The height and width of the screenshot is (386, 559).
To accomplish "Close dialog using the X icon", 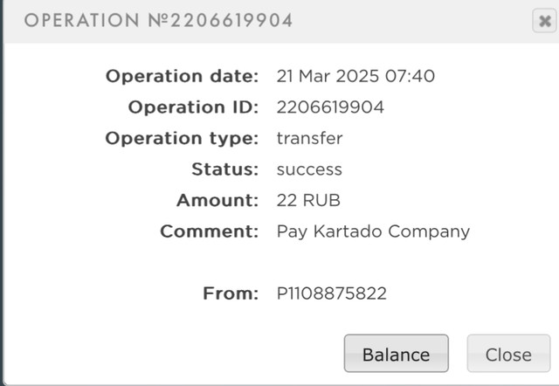I will (x=543, y=22).
